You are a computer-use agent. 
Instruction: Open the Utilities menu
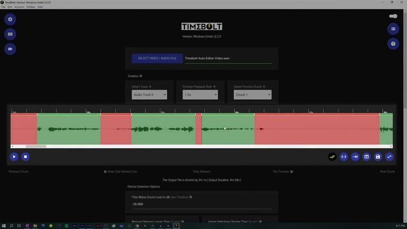(x=31, y=7)
